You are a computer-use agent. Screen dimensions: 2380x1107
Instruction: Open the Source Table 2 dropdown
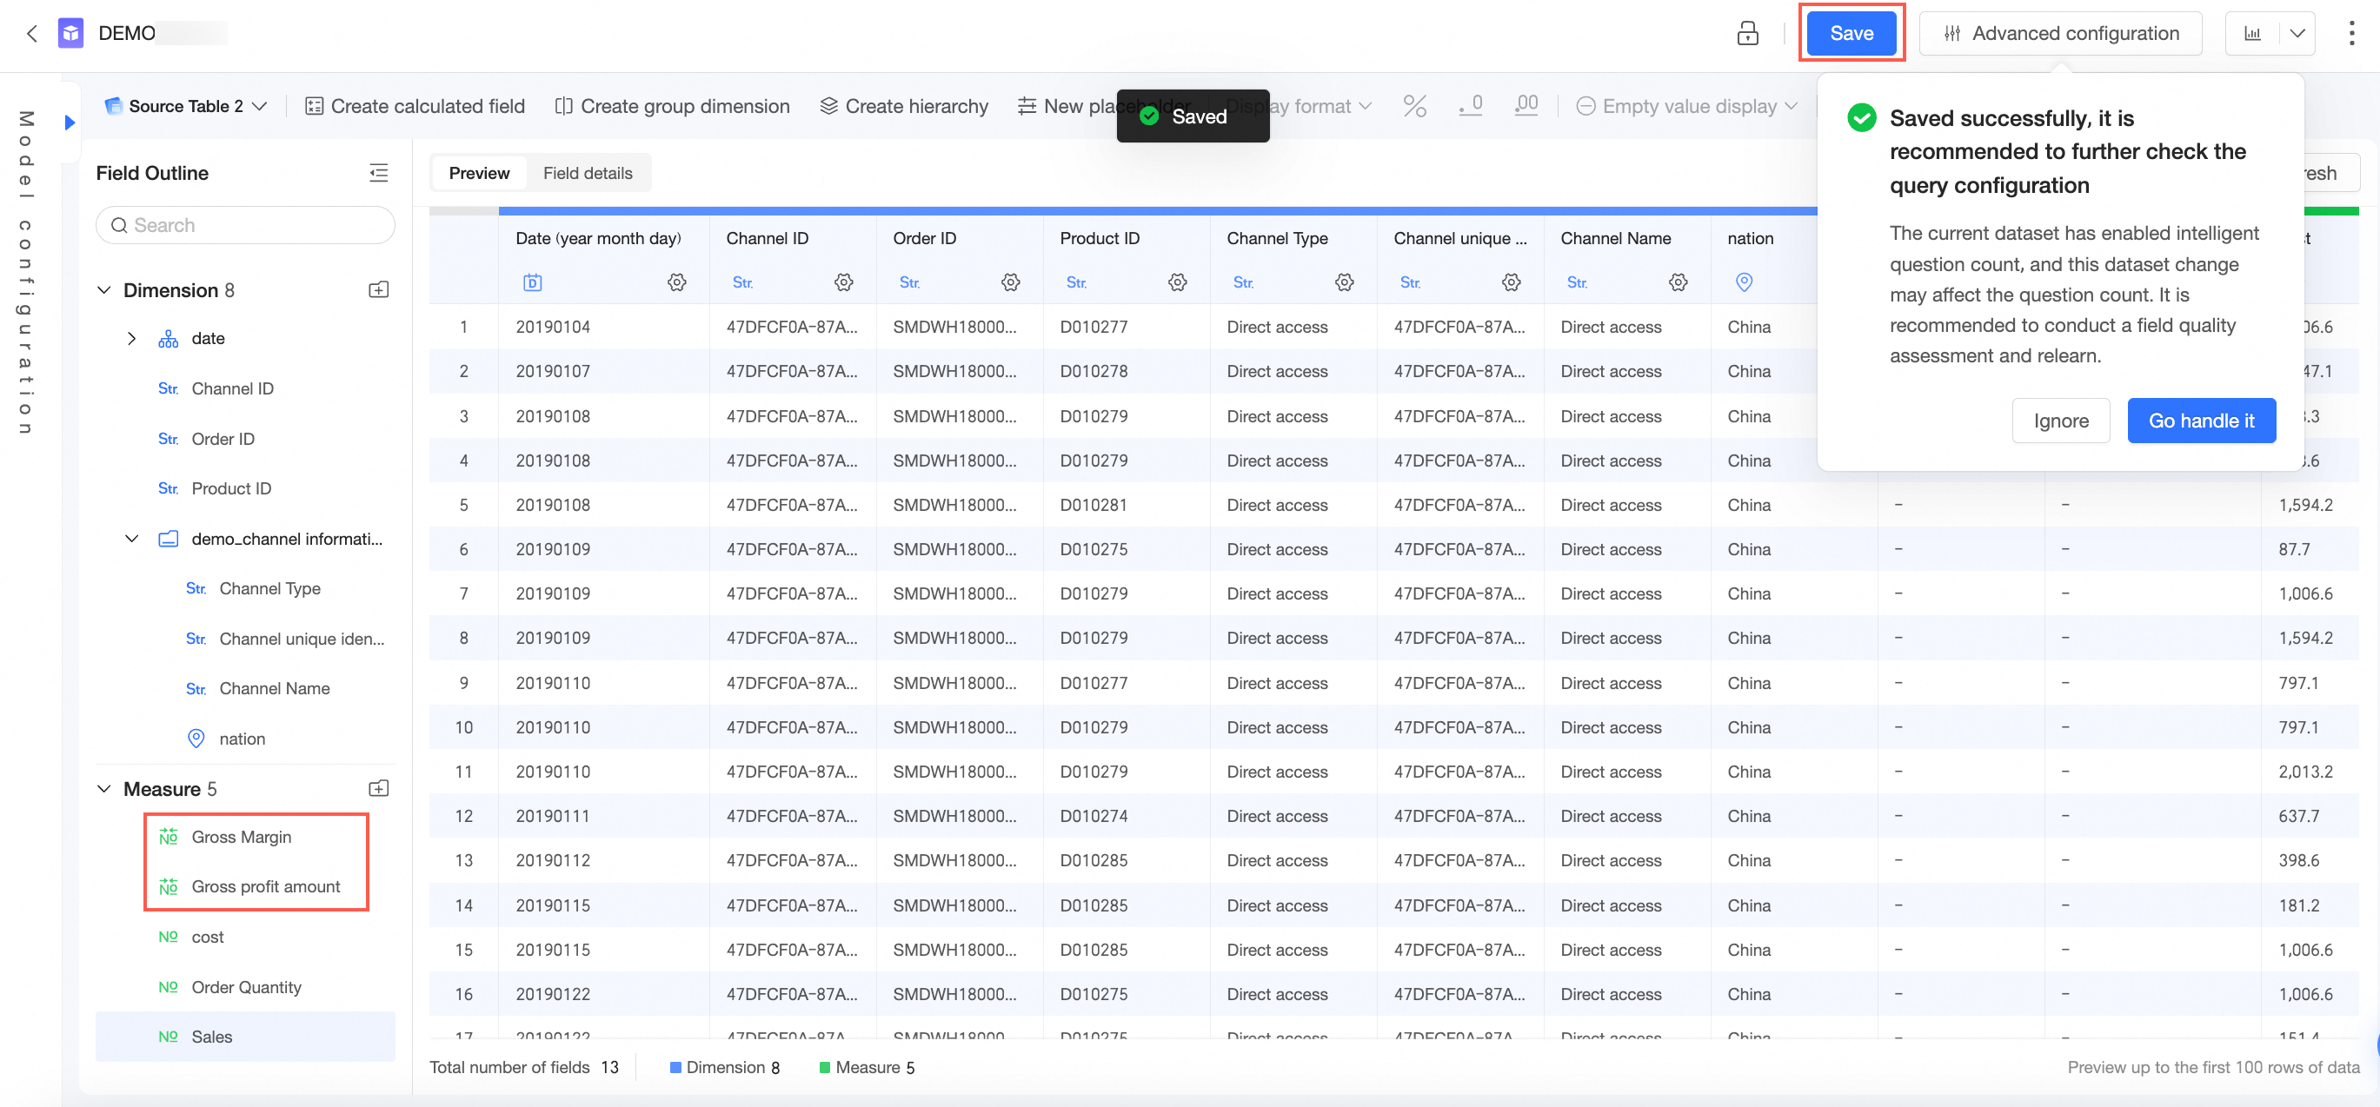tap(187, 106)
